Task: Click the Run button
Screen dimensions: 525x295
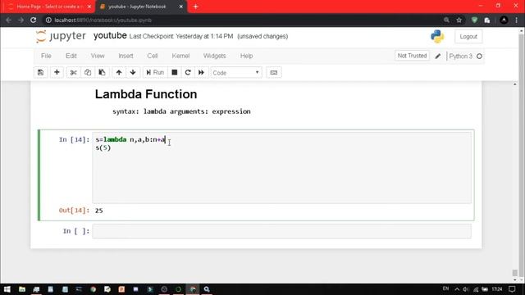Action: point(155,73)
